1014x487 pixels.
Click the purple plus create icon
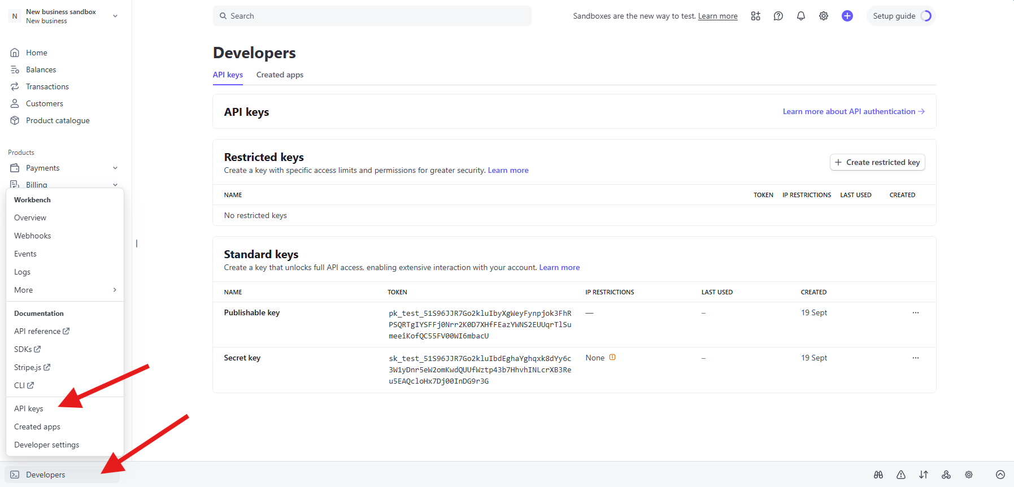click(x=847, y=16)
